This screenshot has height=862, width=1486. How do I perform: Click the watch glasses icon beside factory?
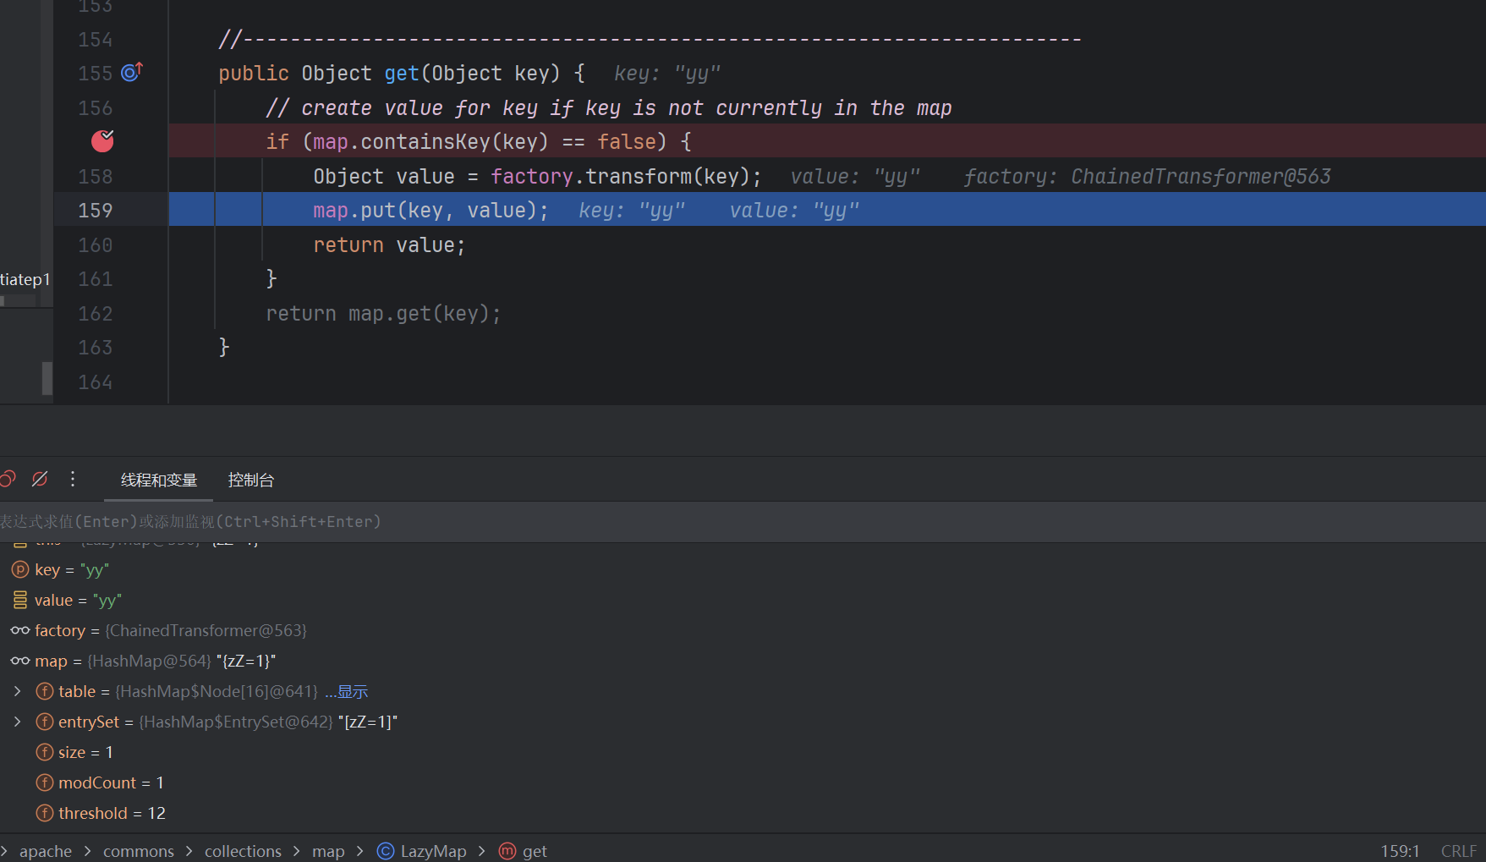pyautogui.click(x=20, y=631)
